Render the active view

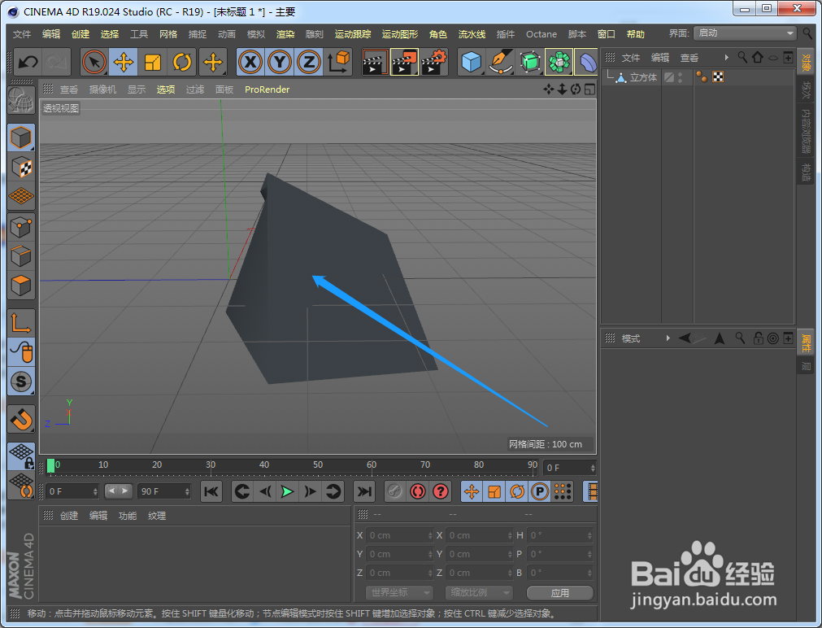coord(375,63)
